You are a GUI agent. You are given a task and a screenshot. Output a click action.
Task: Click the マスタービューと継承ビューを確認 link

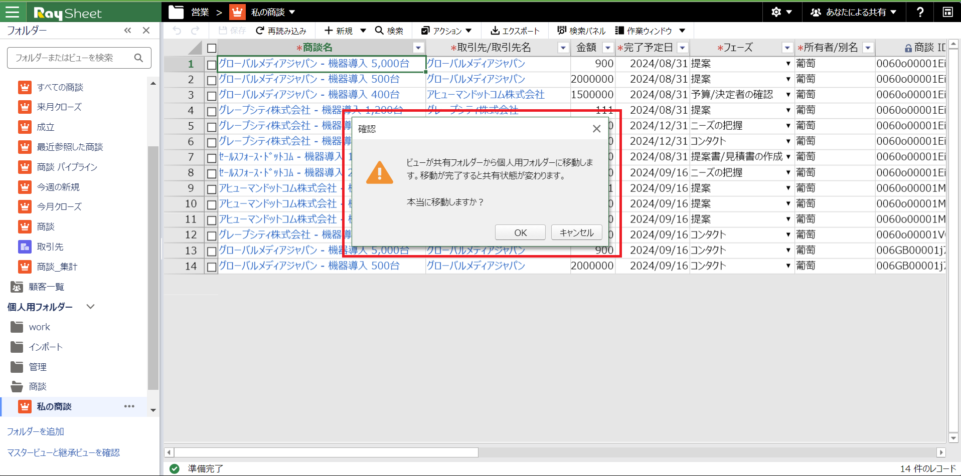coord(63,452)
